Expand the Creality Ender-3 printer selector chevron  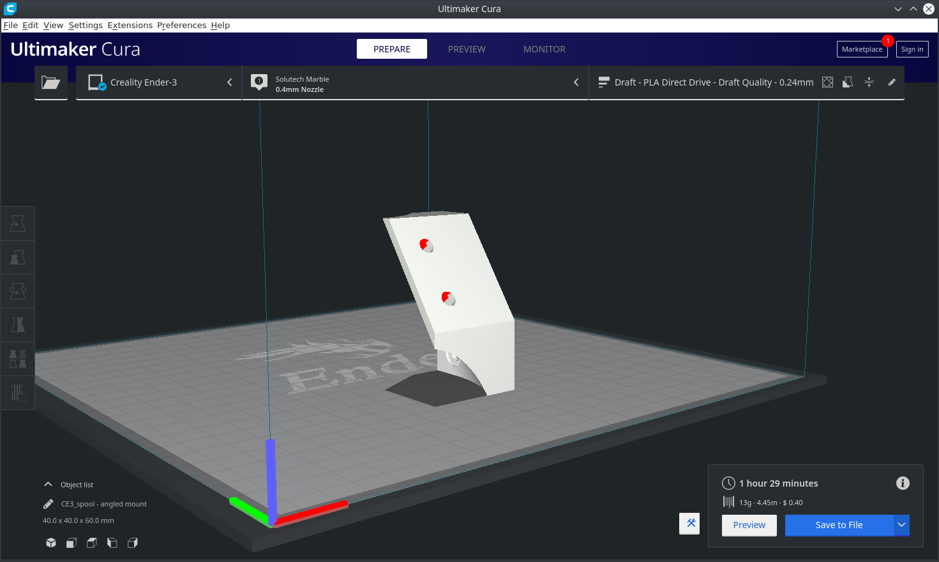pos(230,82)
